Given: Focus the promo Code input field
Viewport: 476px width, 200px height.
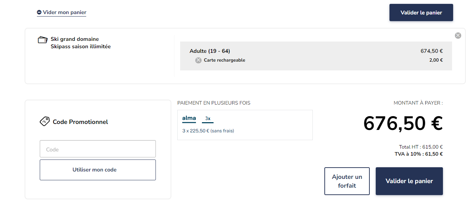Looking at the screenshot, I should coord(98,149).
